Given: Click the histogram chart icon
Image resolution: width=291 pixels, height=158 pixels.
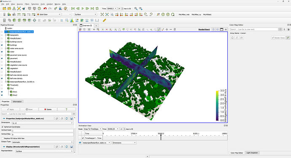Looking at the screenshot, I should coord(72,20).
